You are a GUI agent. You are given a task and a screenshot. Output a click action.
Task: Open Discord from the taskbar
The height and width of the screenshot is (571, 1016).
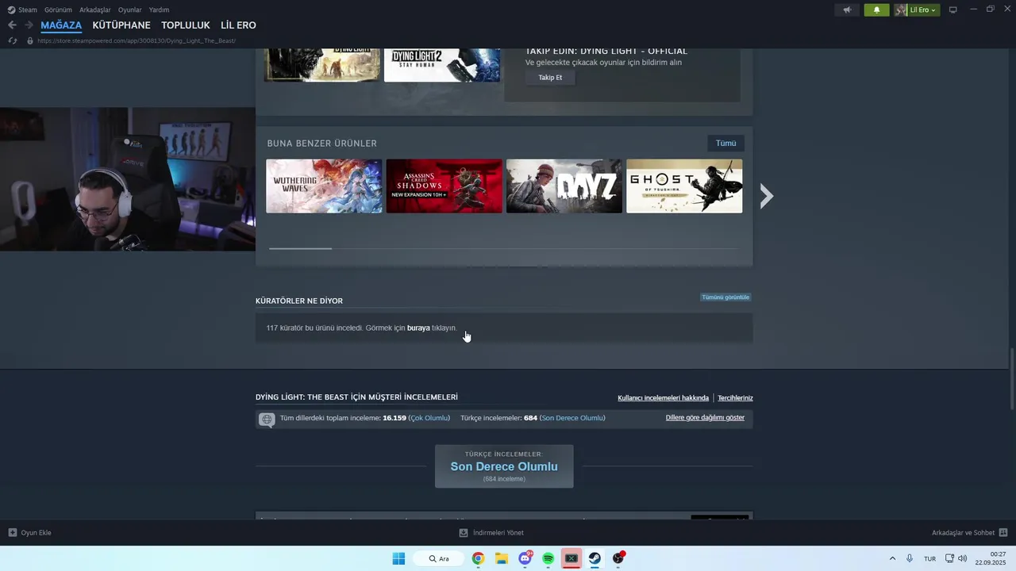[x=525, y=558]
